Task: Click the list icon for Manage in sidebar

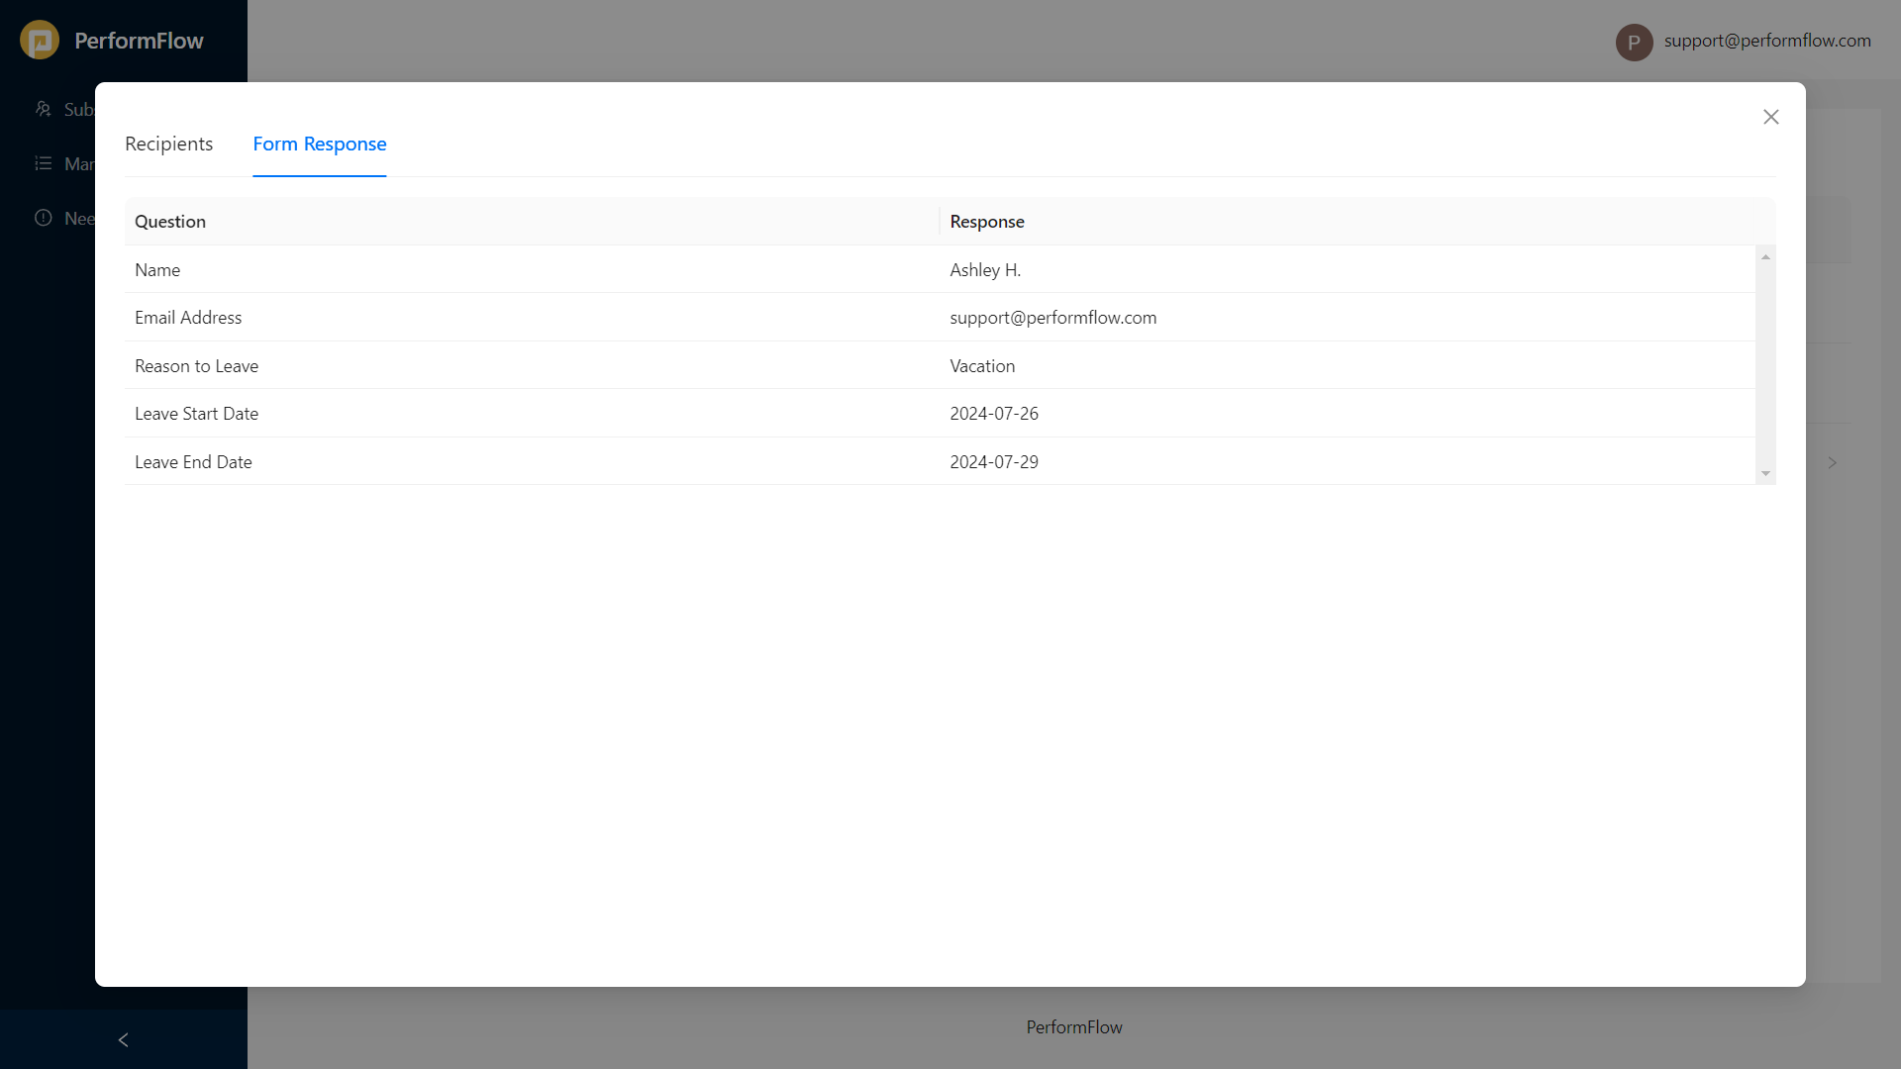Action: 44,163
